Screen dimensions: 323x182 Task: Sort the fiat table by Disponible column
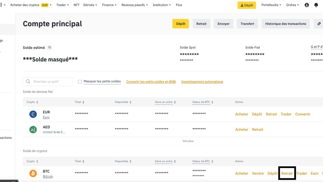pos(130,102)
